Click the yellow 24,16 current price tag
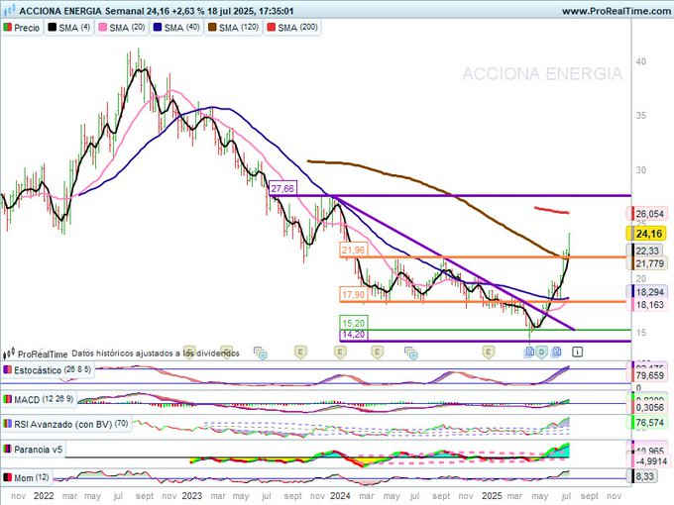This screenshot has height=505, width=674. click(x=646, y=234)
